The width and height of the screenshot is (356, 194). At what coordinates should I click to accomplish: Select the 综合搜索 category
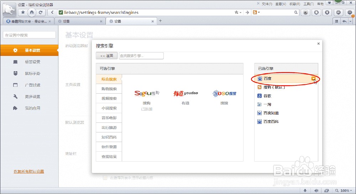tap(109, 79)
